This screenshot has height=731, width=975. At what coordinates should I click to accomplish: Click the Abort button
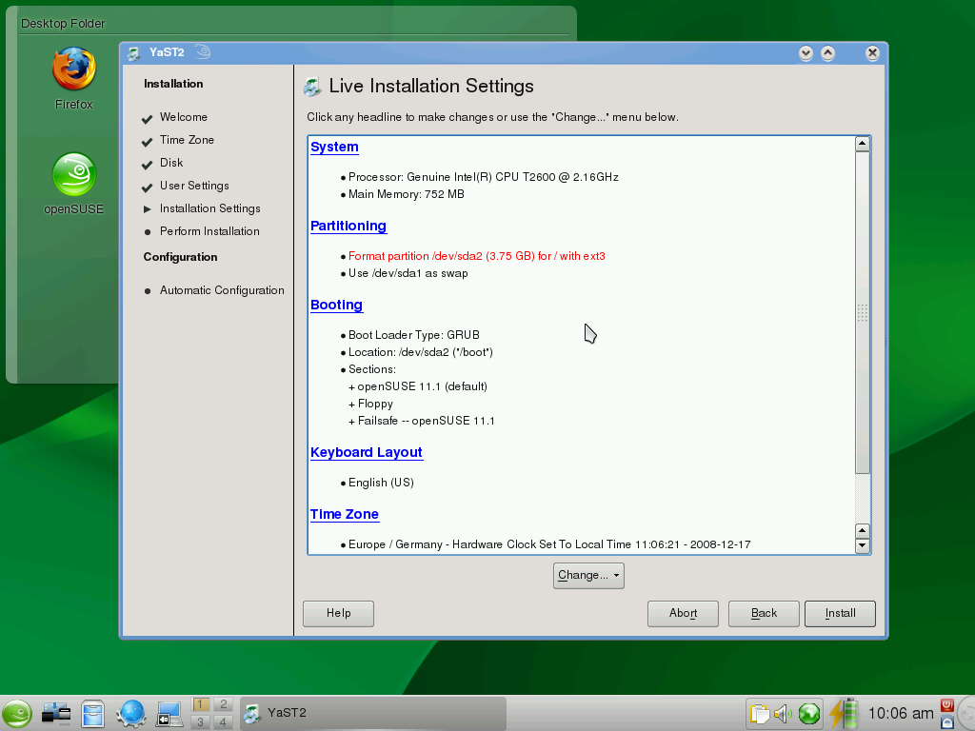[x=683, y=614]
